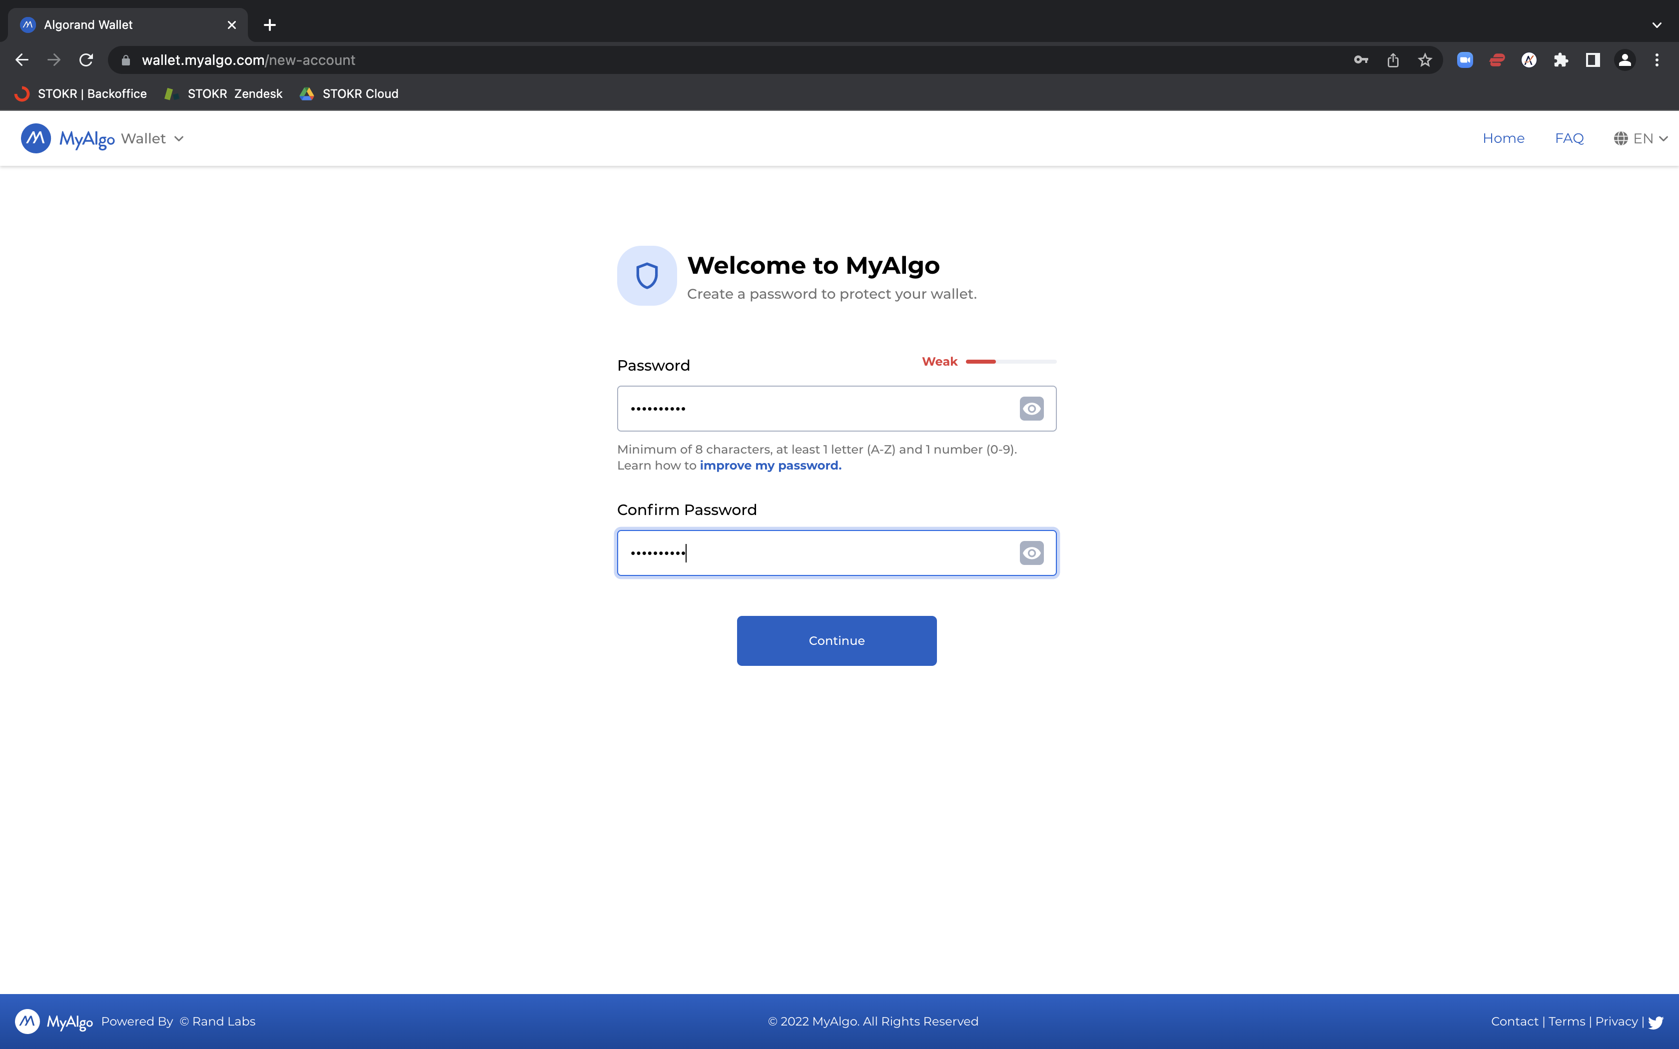Click the MyAlgo logo in the footer
This screenshot has height=1049, width=1679.
[53, 1021]
